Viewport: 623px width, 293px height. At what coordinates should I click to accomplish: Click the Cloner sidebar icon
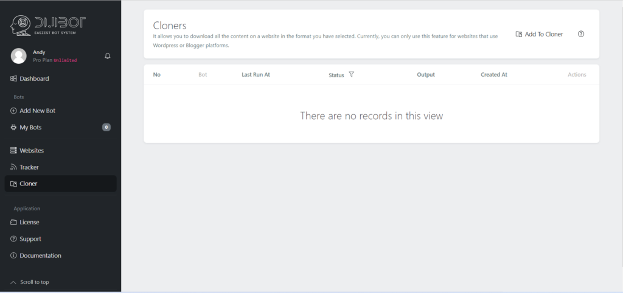pos(13,184)
